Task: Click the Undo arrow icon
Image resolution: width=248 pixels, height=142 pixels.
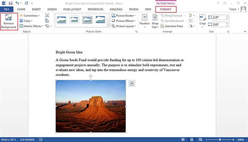Action: [x=17, y=3]
